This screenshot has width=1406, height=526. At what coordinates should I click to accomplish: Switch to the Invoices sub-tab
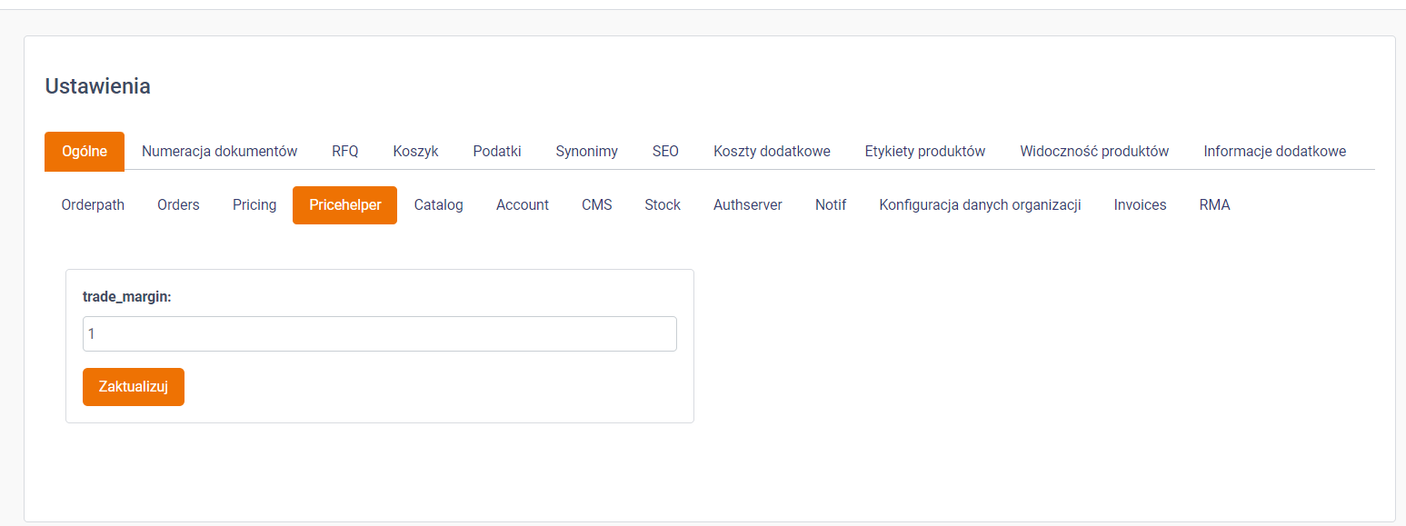[1140, 205]
